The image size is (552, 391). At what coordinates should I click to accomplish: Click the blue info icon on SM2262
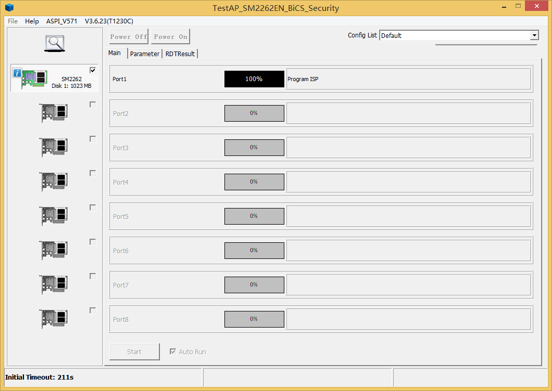click(x=17, y=73)
